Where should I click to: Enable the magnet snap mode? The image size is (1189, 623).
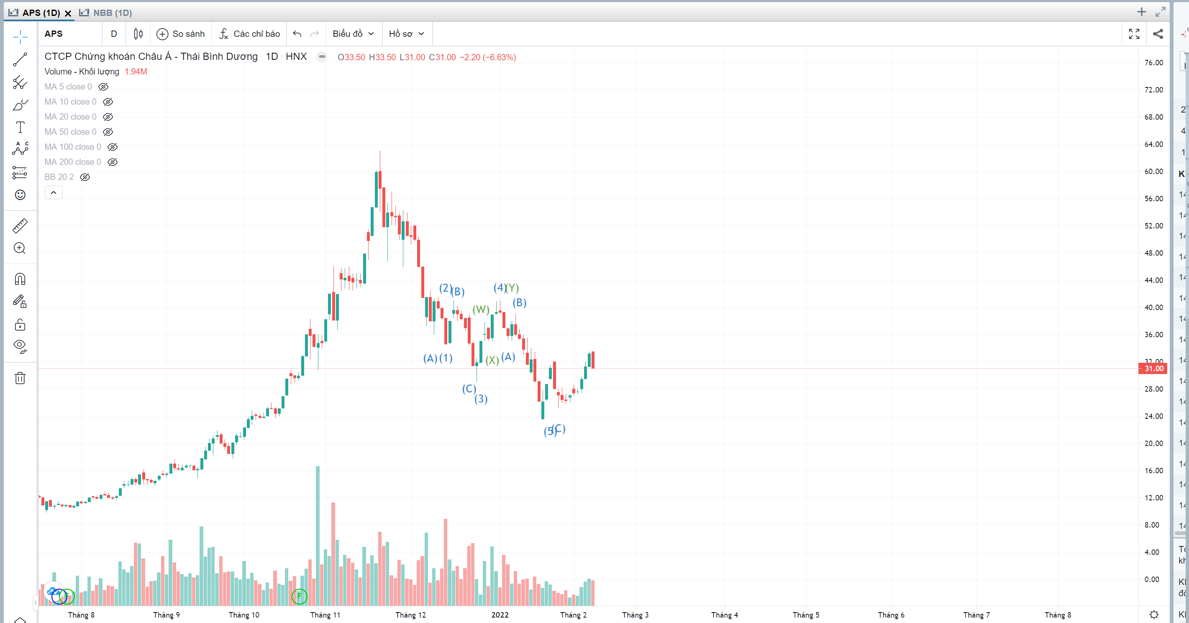[20, 279]
